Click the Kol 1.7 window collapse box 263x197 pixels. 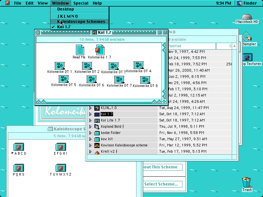click(165, 32)
